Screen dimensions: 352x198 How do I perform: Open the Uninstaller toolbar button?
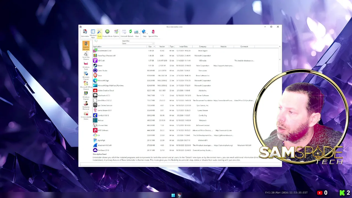[85, 33]
